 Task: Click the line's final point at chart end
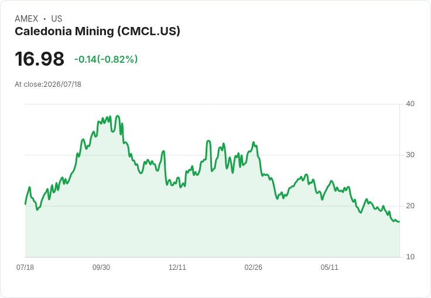click(x=399, y=222)
